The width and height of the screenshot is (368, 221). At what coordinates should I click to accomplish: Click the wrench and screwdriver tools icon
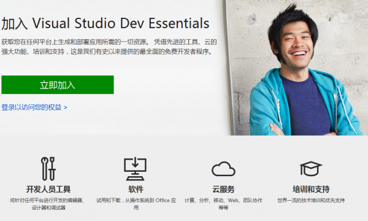click(x=48, y=169)
